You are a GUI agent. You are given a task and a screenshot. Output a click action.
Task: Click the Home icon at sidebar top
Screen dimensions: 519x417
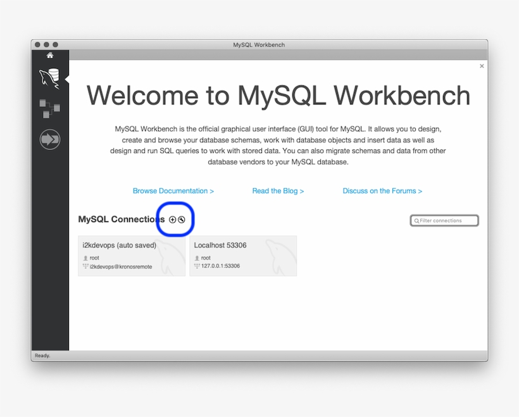coord(49,56)
